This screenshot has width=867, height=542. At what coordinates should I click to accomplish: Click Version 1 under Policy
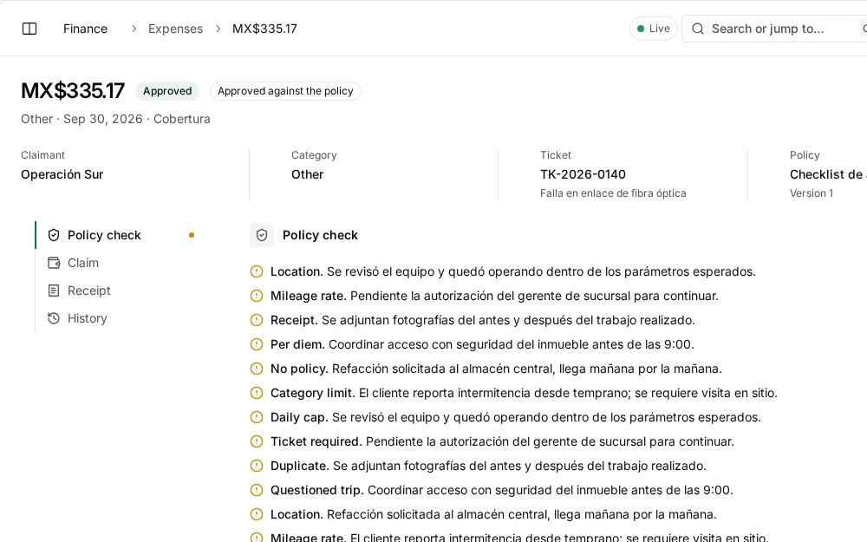click(x=812, y=193)
